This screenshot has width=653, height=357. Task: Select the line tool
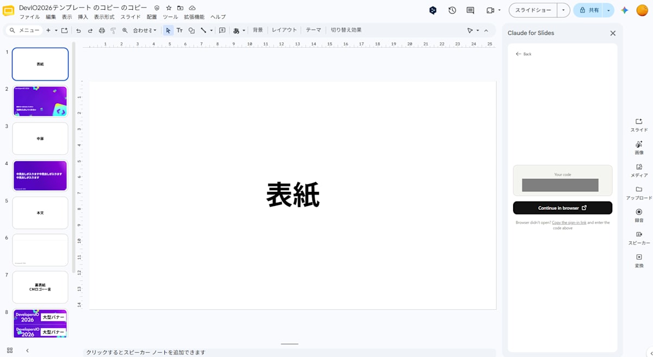[204, 30]
